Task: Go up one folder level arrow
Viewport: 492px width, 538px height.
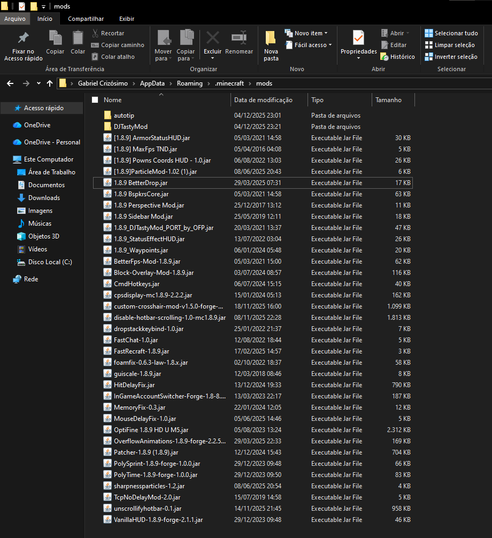Action: [x=50, y=83]
